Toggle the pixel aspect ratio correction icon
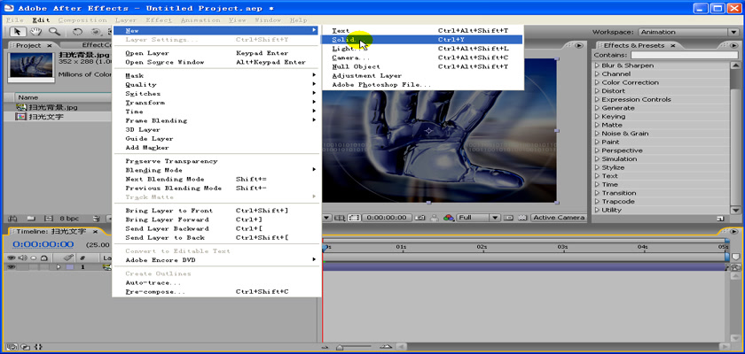Image resolution: width=745 pixels, height=354 pixels. click(x=509, y=218)
